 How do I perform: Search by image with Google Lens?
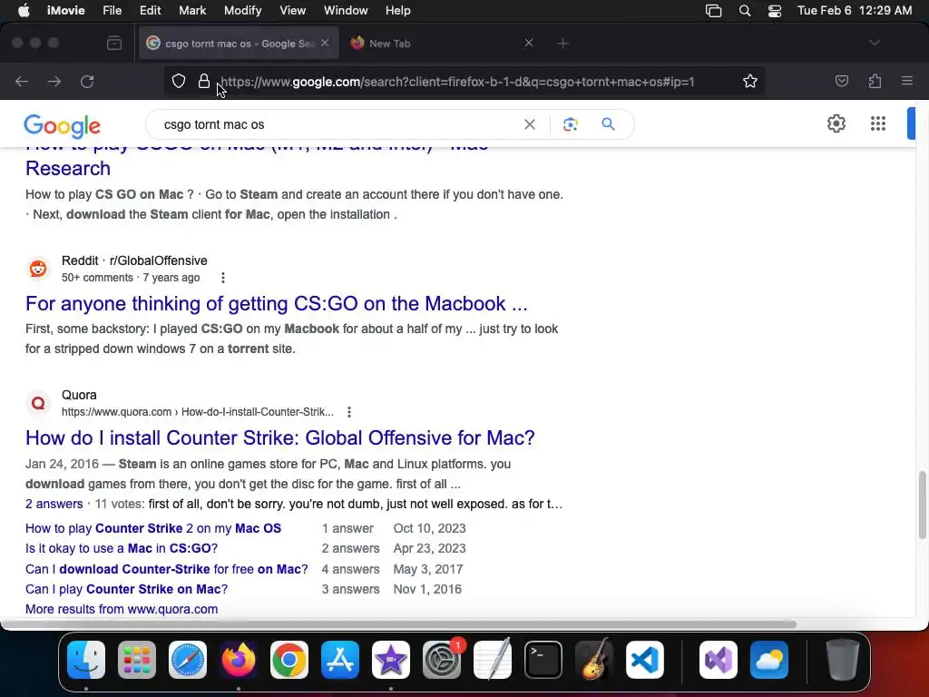tap(570, 124)
